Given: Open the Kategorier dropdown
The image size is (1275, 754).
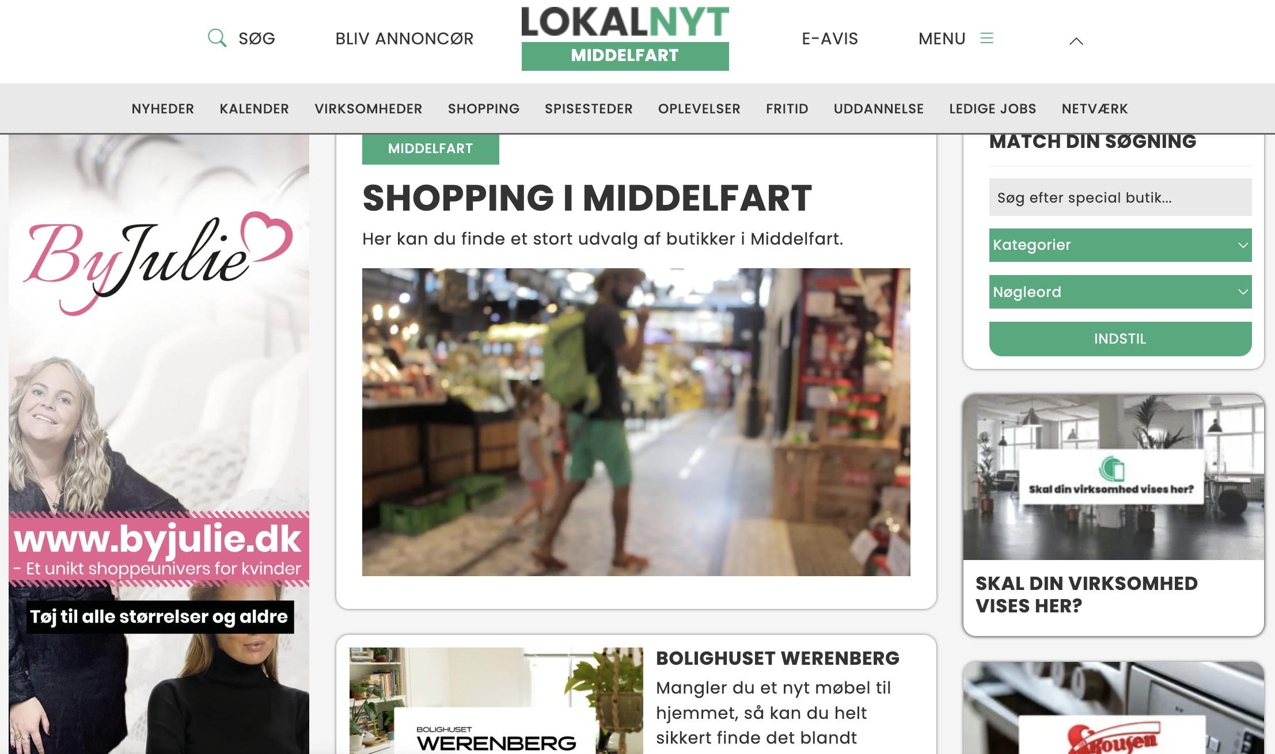Looking at the screenshot, I should [x=1120, y=245].
